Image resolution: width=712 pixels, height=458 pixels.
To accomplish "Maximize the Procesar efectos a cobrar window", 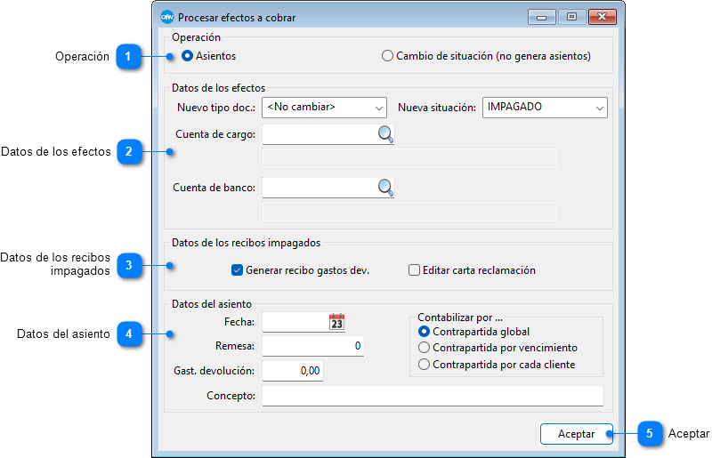I will tap(571, 17).
